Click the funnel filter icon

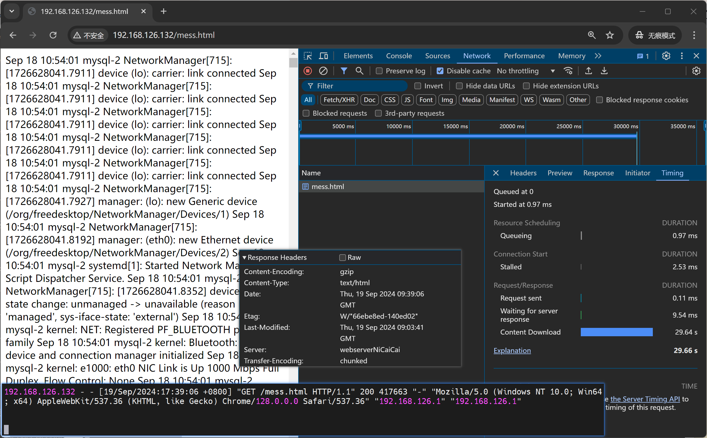344,71
